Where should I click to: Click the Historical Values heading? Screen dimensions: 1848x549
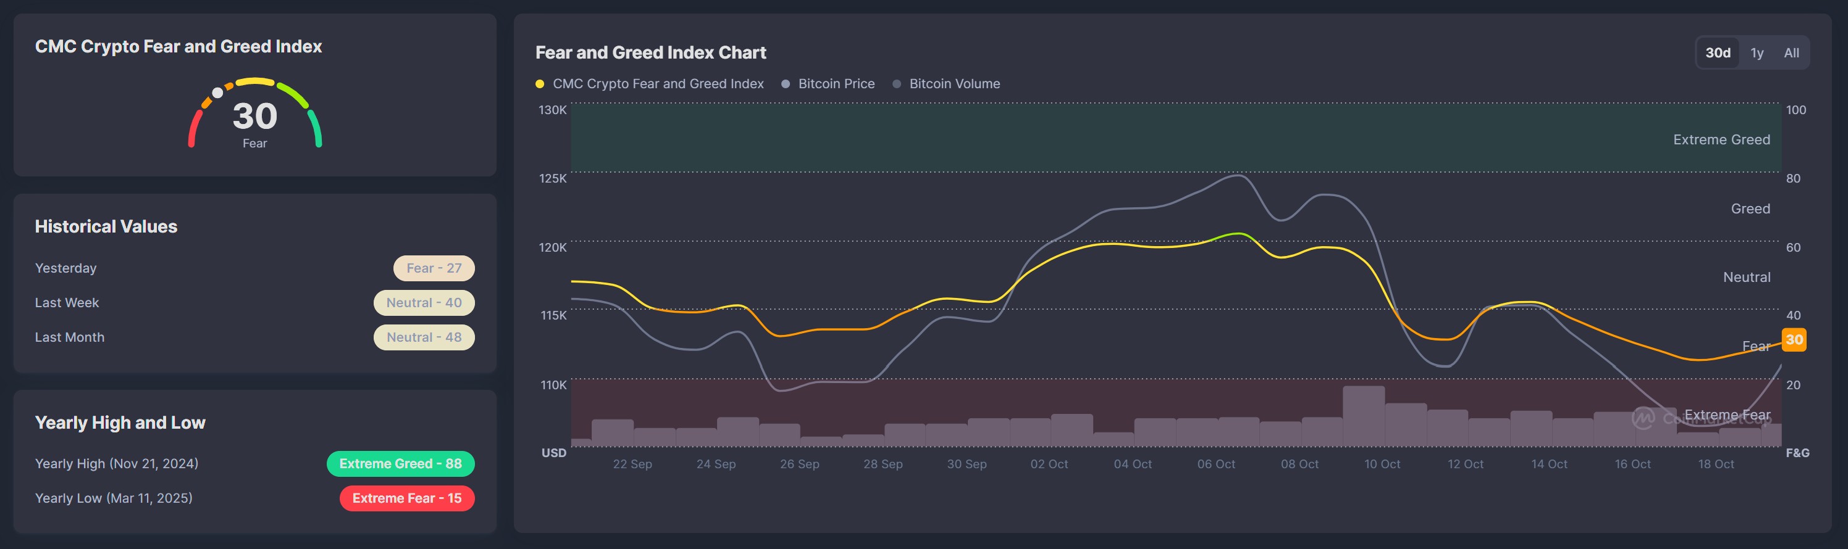pos(106,226)
